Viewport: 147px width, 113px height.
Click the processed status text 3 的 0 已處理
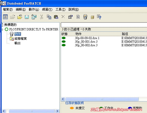(x=71, y=29)
